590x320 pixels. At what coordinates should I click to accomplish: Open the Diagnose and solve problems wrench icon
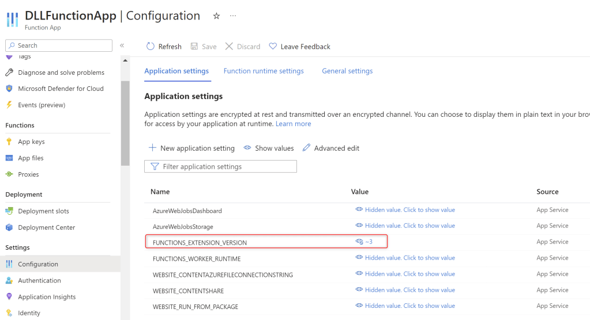(x=9, y=73)
